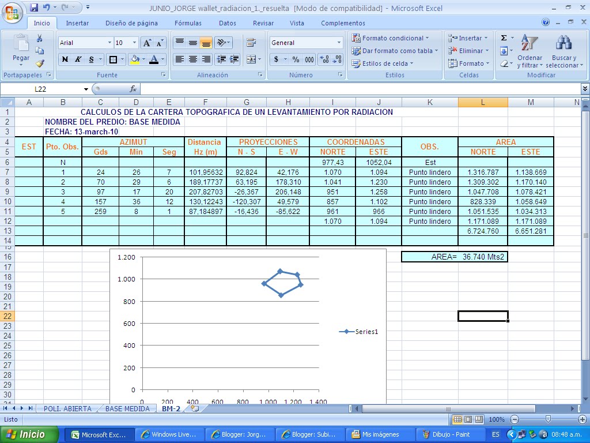590x443 pixels.
Task: Click the Name Box showing L22
Action: (41, 89)
